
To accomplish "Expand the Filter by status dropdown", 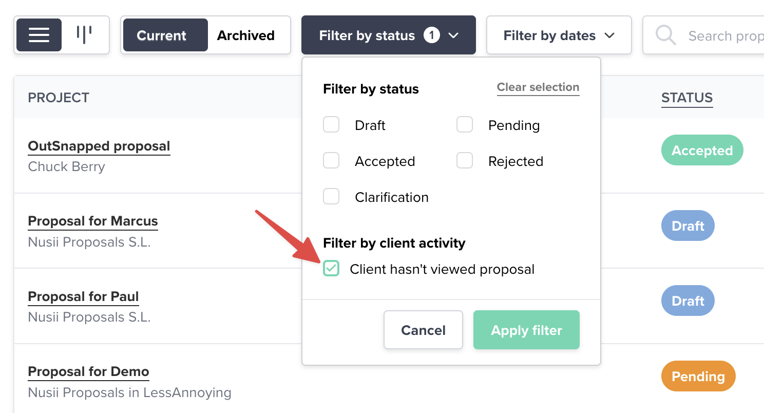I will [388, 35].
